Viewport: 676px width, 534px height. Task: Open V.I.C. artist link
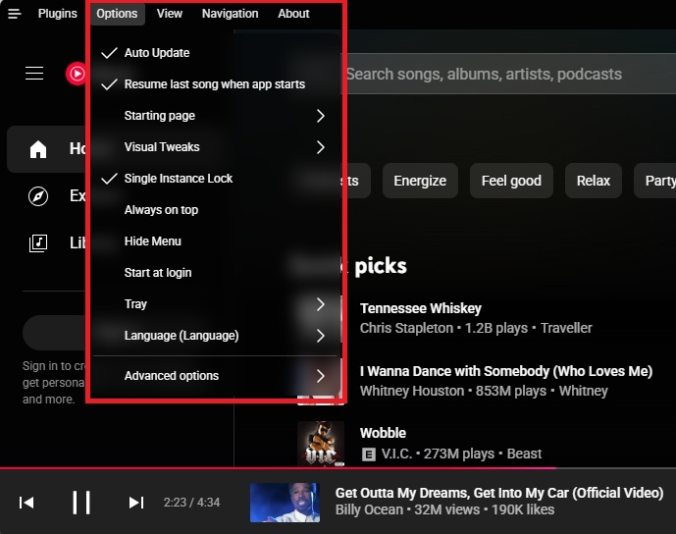point(396,454)
